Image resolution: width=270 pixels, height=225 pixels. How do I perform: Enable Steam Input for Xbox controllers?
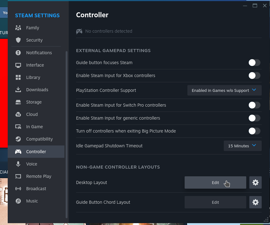[x=254, y=76]
